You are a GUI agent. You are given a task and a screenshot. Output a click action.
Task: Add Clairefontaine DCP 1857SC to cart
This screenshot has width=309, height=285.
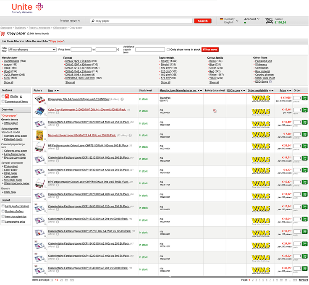point(305,231)
